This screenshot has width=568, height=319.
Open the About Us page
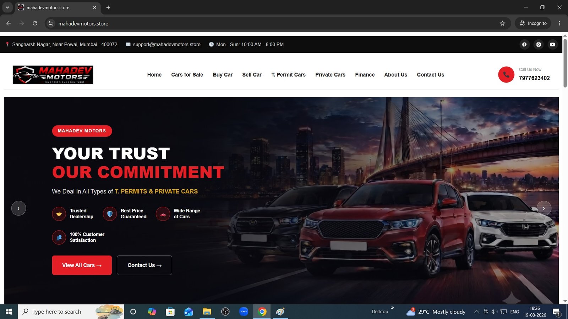(x=395, y=75)
